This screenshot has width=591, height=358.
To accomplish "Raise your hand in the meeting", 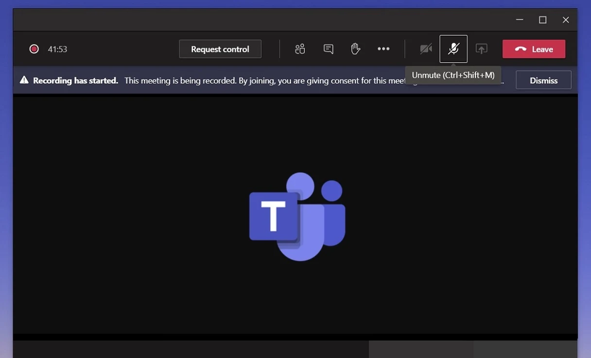I will coord(356,49).
